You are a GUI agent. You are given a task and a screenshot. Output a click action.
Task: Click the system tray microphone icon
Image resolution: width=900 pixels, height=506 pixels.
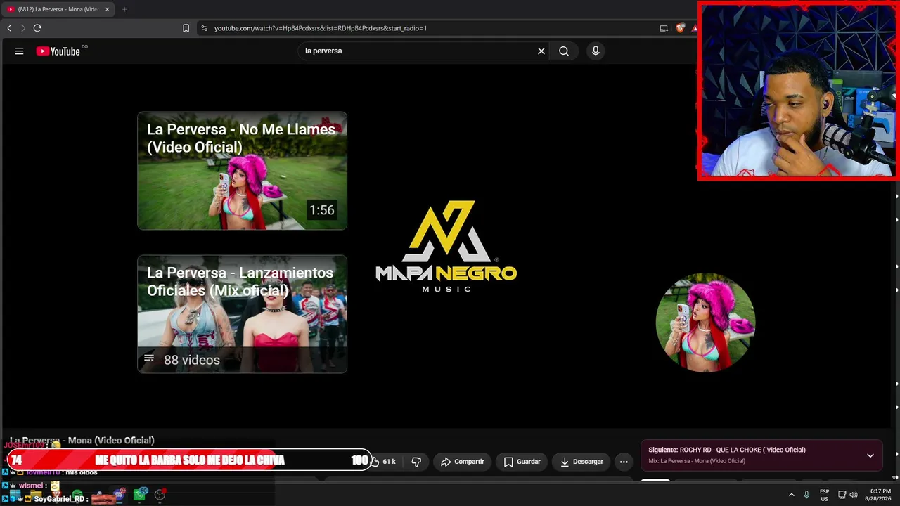[806, 495]
